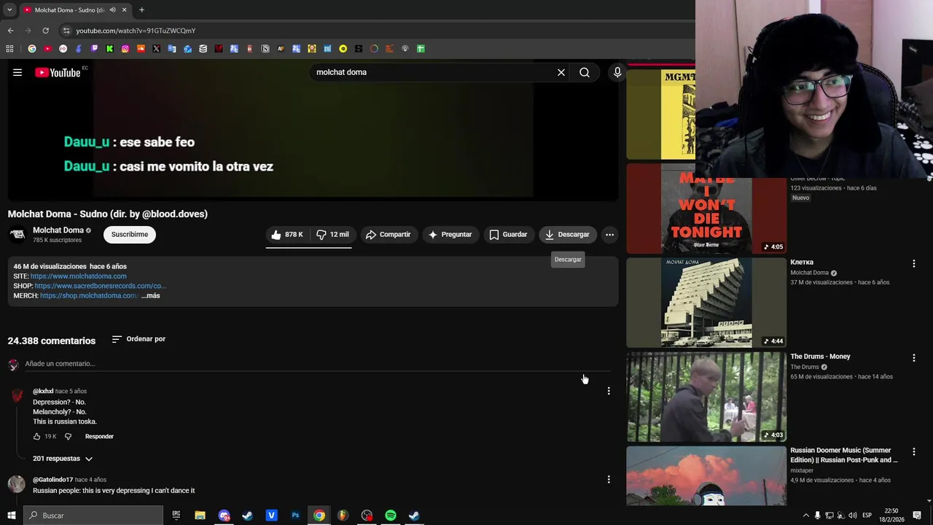The width and height of the screenshot is (933, 525).
Task: Open the Twitch bookmark
Action: pos(94,49)
